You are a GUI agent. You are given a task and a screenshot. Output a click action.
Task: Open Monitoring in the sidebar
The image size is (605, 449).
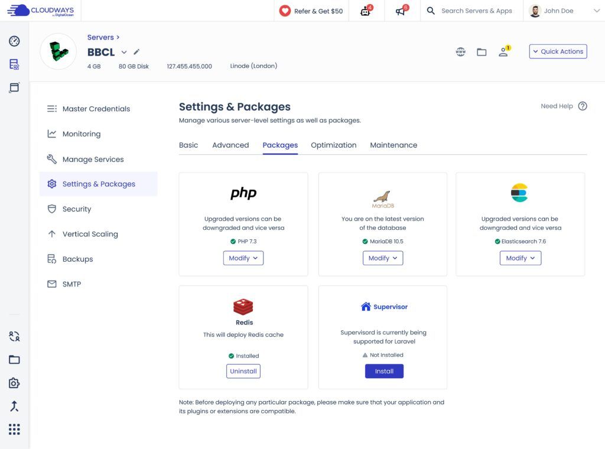point(99,134)
